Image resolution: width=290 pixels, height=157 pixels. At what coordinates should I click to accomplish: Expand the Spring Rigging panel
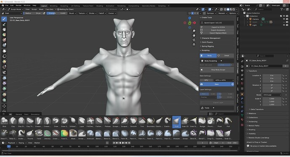pos(207,46)
